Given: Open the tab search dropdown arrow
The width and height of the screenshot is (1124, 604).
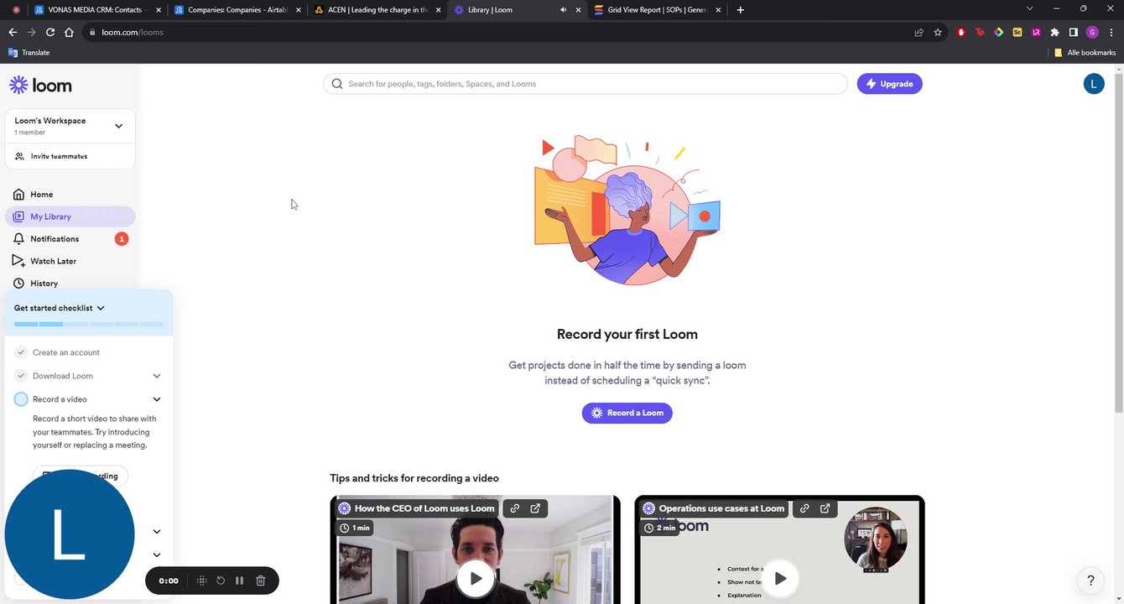Looking at the screenshot, I should coord(1029,8).
